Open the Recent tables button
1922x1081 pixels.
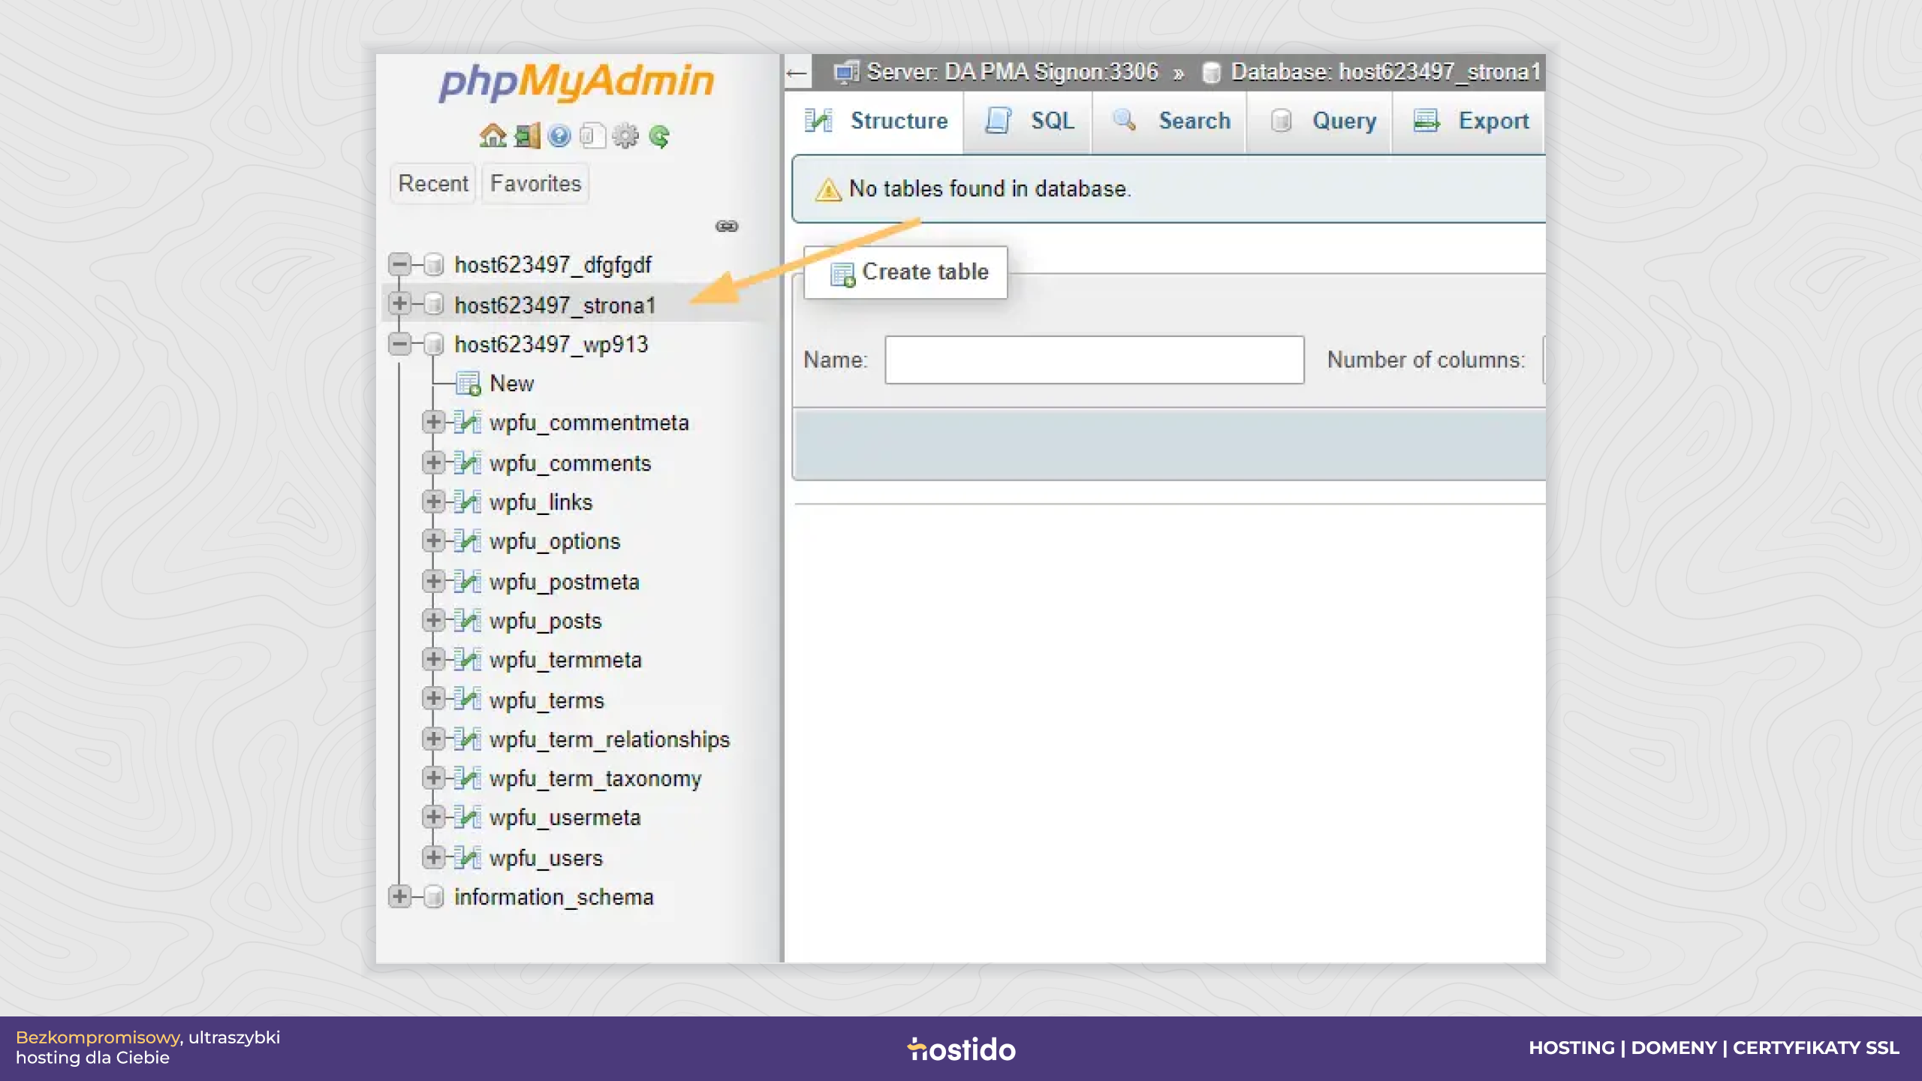click(x=433, y=183)
